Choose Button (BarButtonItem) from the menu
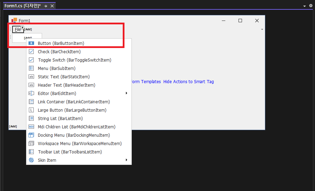The width and height of the screenshot is (315, 191). click(79, 43)
